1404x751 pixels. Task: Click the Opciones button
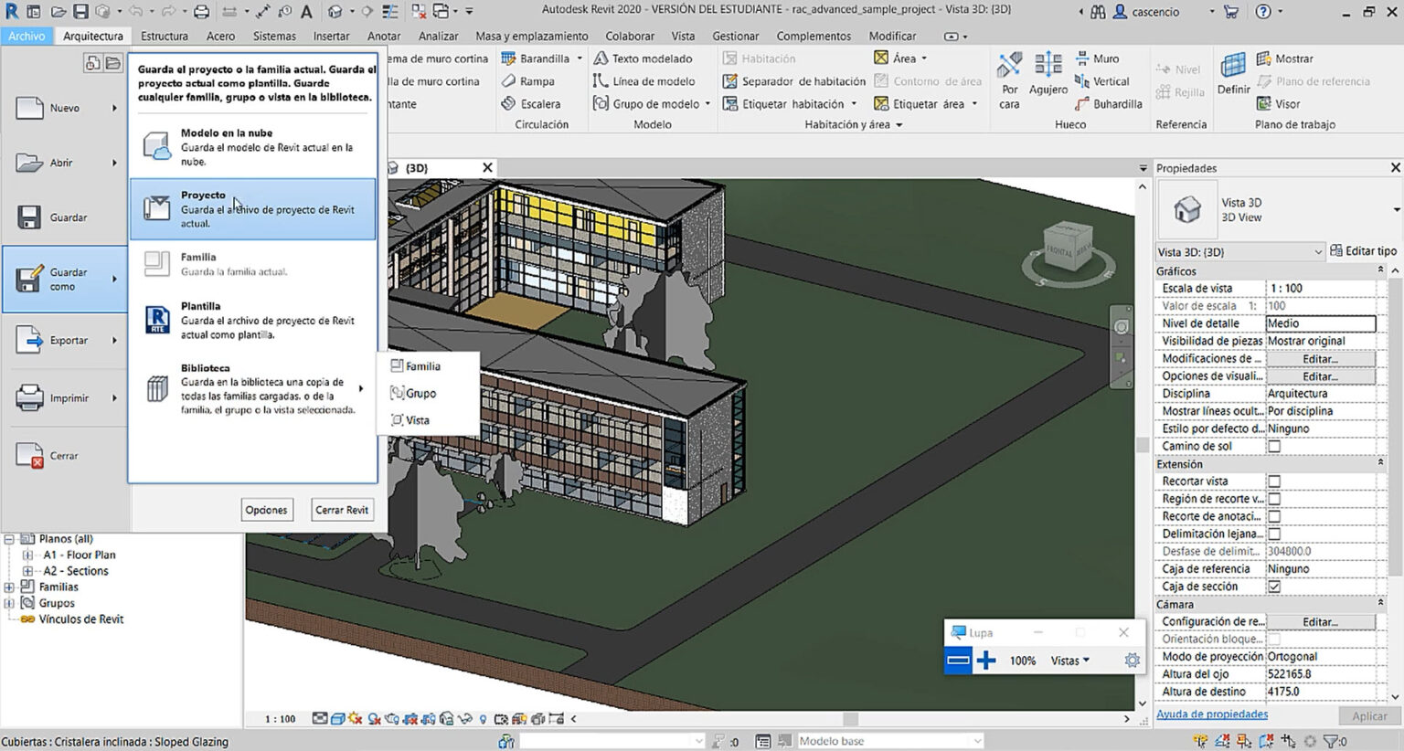266,510
